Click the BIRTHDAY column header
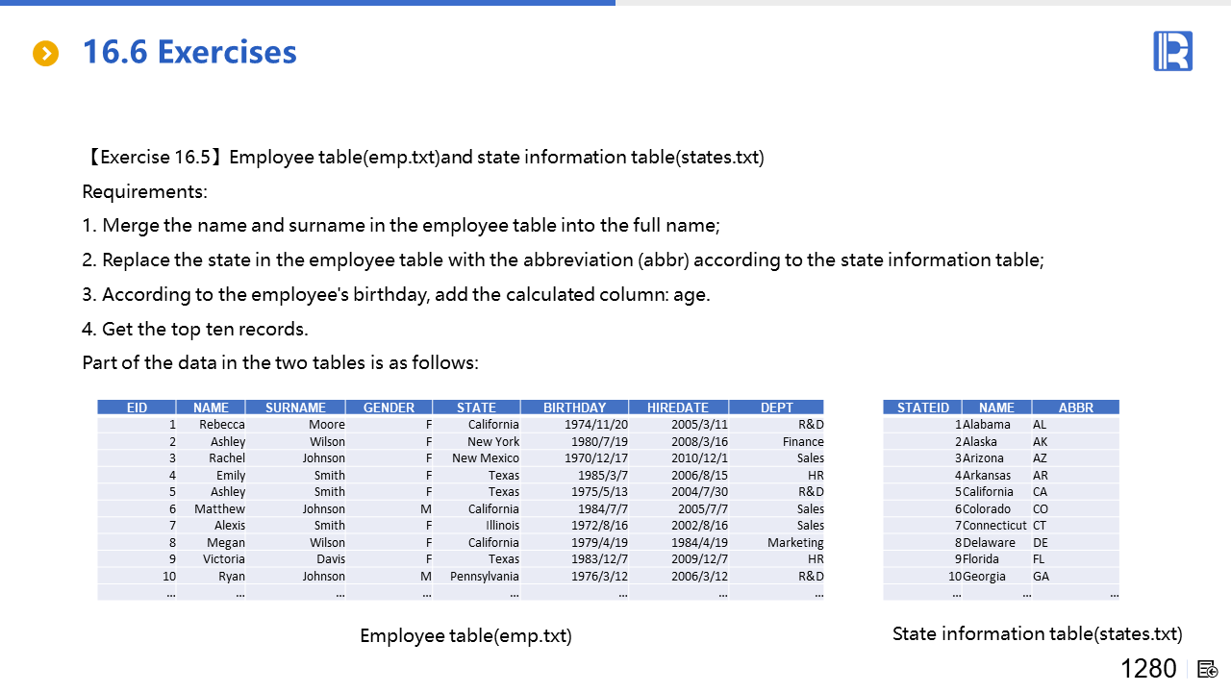Viewport: 1231px width, 692px height. (x=574, y=408)
